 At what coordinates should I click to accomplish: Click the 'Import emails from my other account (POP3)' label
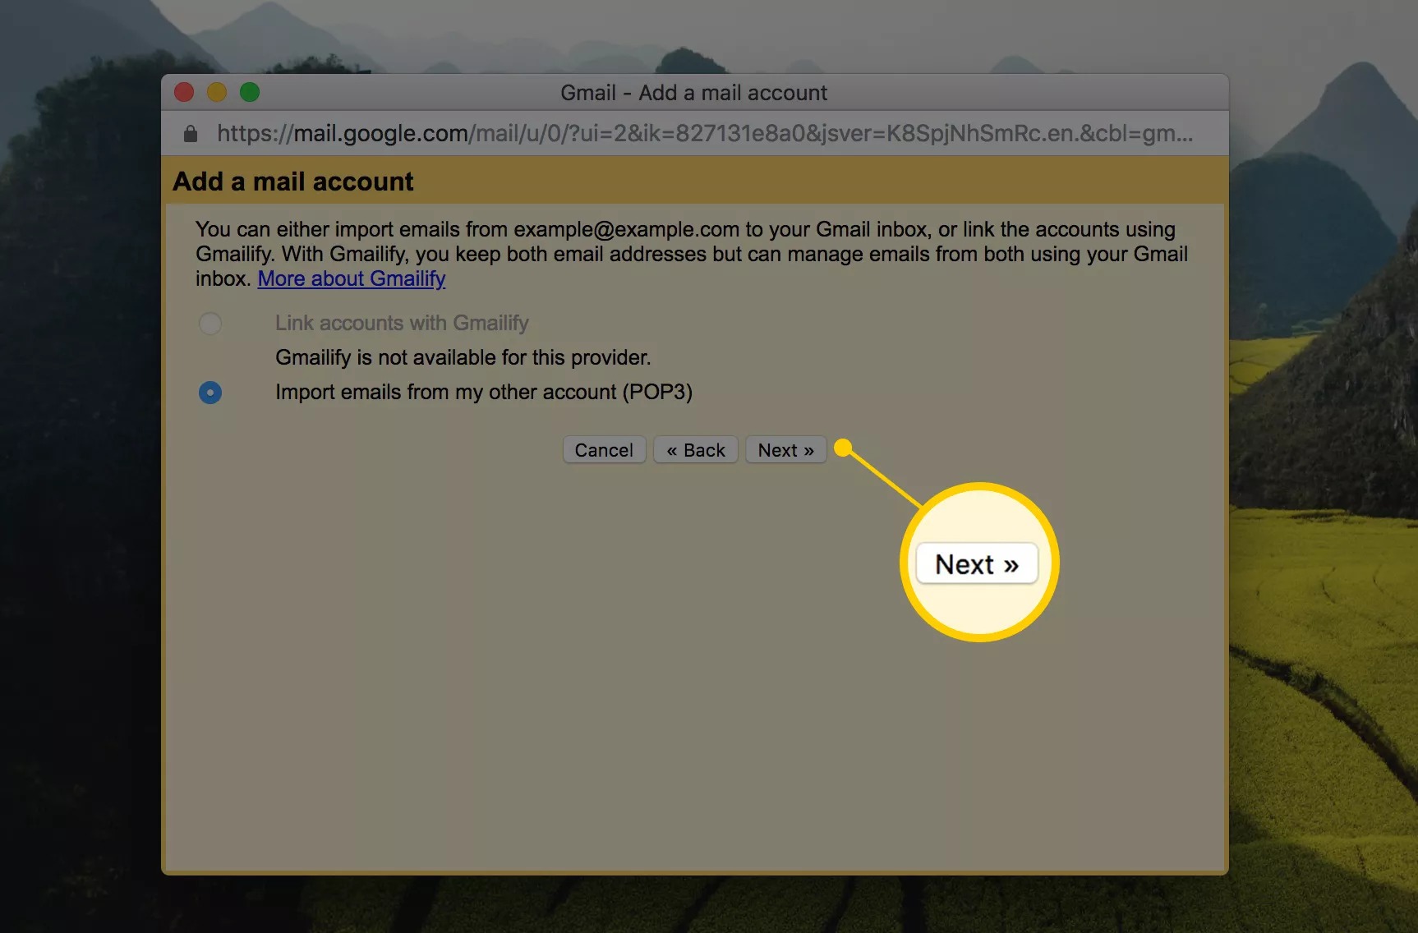pyautogui.click(x=484, y=392)
